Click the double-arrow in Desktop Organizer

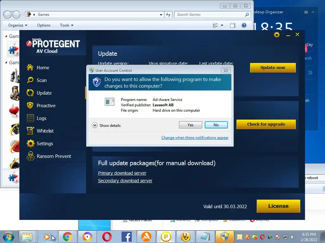coord(310,72)
